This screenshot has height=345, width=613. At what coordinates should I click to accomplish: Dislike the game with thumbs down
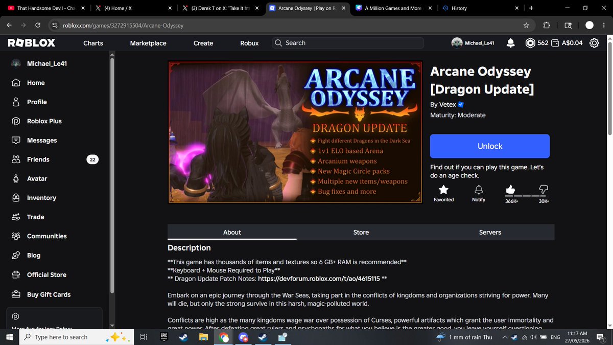[544, 189]
